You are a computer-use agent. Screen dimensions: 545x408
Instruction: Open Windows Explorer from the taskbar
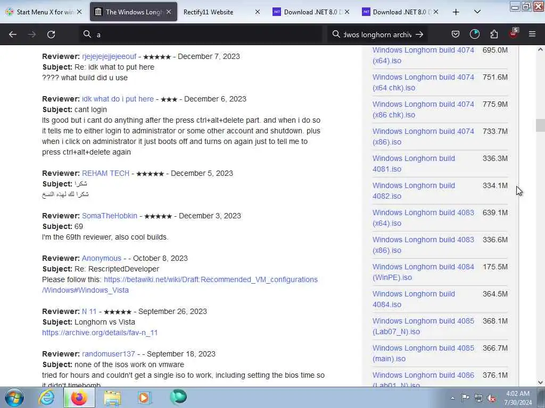point(112,397)
